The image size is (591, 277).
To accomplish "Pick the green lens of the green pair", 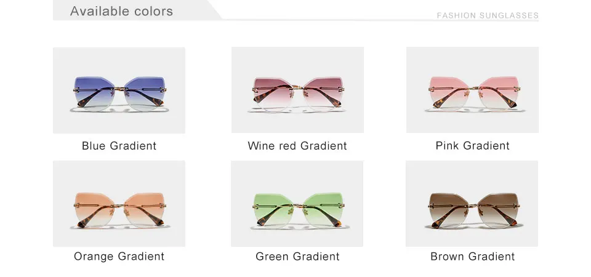I will coord(273,209).
